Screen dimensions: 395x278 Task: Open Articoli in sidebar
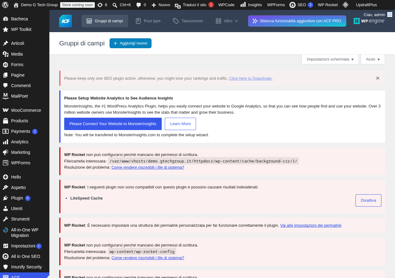click(25, 43)
